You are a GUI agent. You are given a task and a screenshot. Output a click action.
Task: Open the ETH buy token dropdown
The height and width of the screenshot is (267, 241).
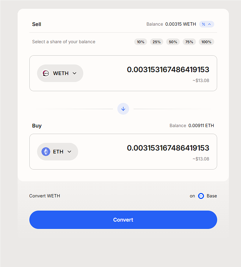point(58,152)
